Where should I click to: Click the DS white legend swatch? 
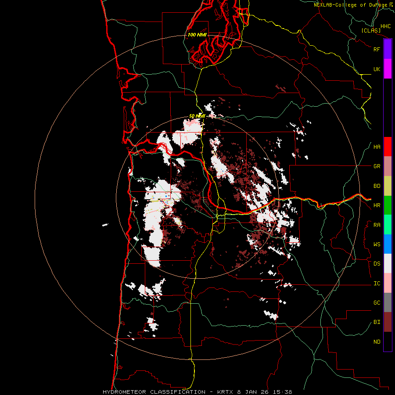click(x=388, y=263)
